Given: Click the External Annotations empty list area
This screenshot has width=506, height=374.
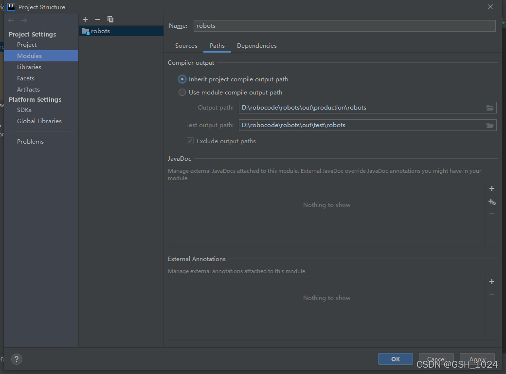Looking at the screenshot, I should [x=326, y=307].
